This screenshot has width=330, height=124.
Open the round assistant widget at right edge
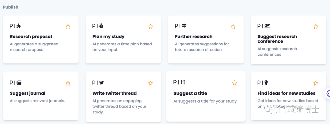pyautogui.click(x=328, y=93)
